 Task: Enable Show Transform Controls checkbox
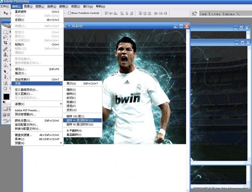point(70,13)
